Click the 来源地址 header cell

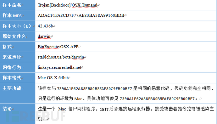(x=18, y=57)
